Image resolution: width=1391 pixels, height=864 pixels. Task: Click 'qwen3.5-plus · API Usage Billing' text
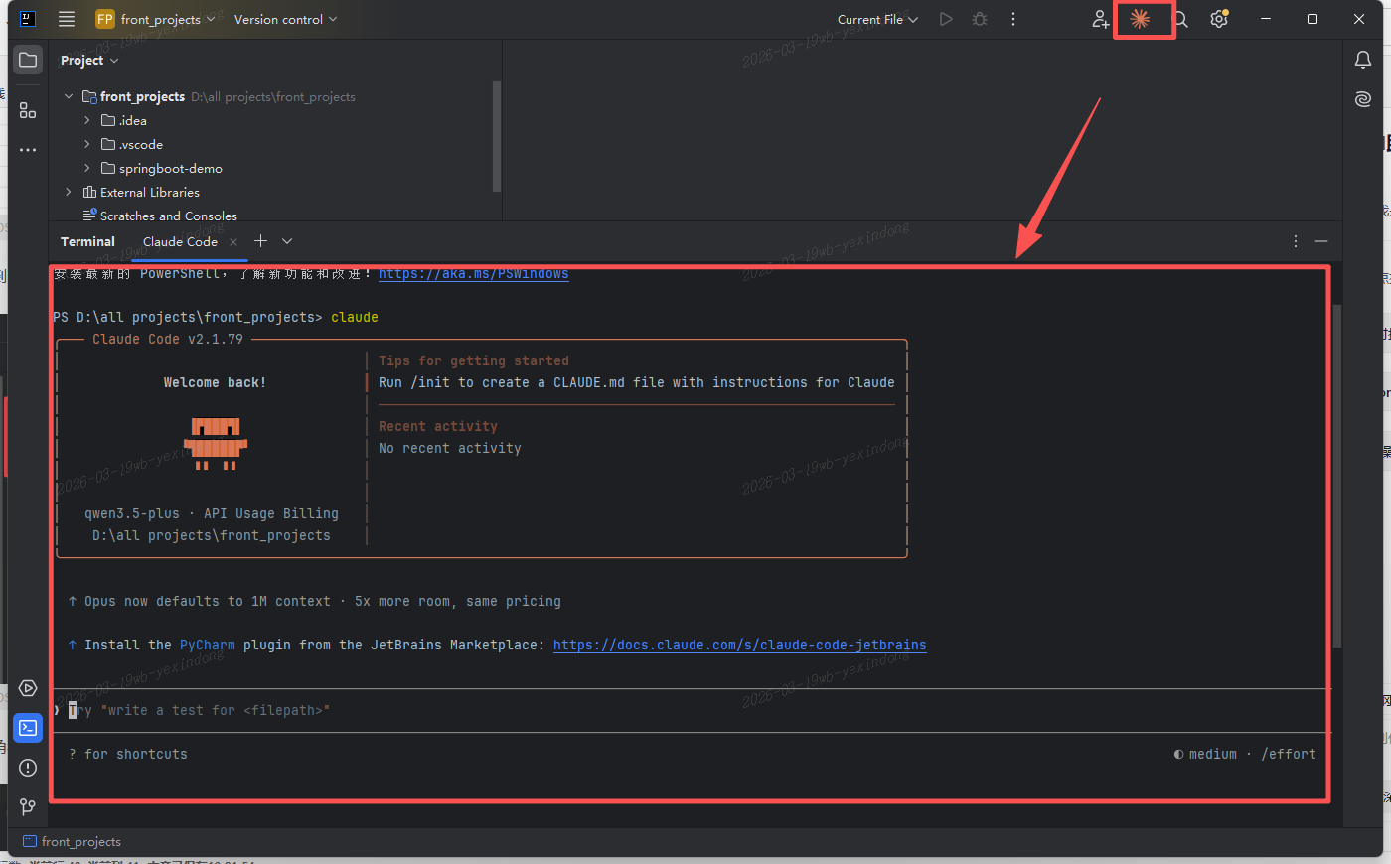(x=212, y=513)
